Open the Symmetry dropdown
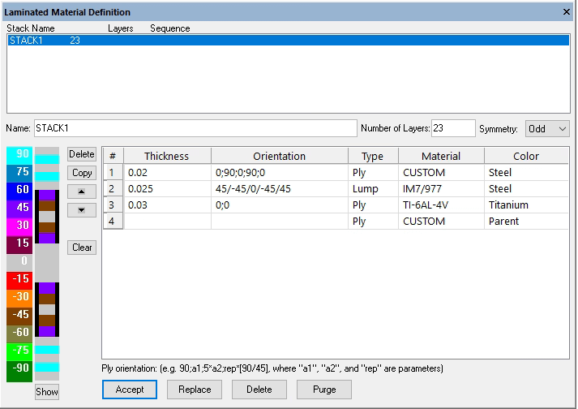 [547, 129]
